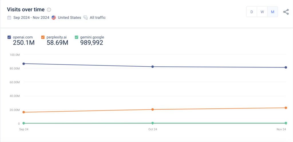Image resolution: width=293 pixels, height=142 pixels.
Task: Select monthly (M) granularity
Action: tap(272, 12)
